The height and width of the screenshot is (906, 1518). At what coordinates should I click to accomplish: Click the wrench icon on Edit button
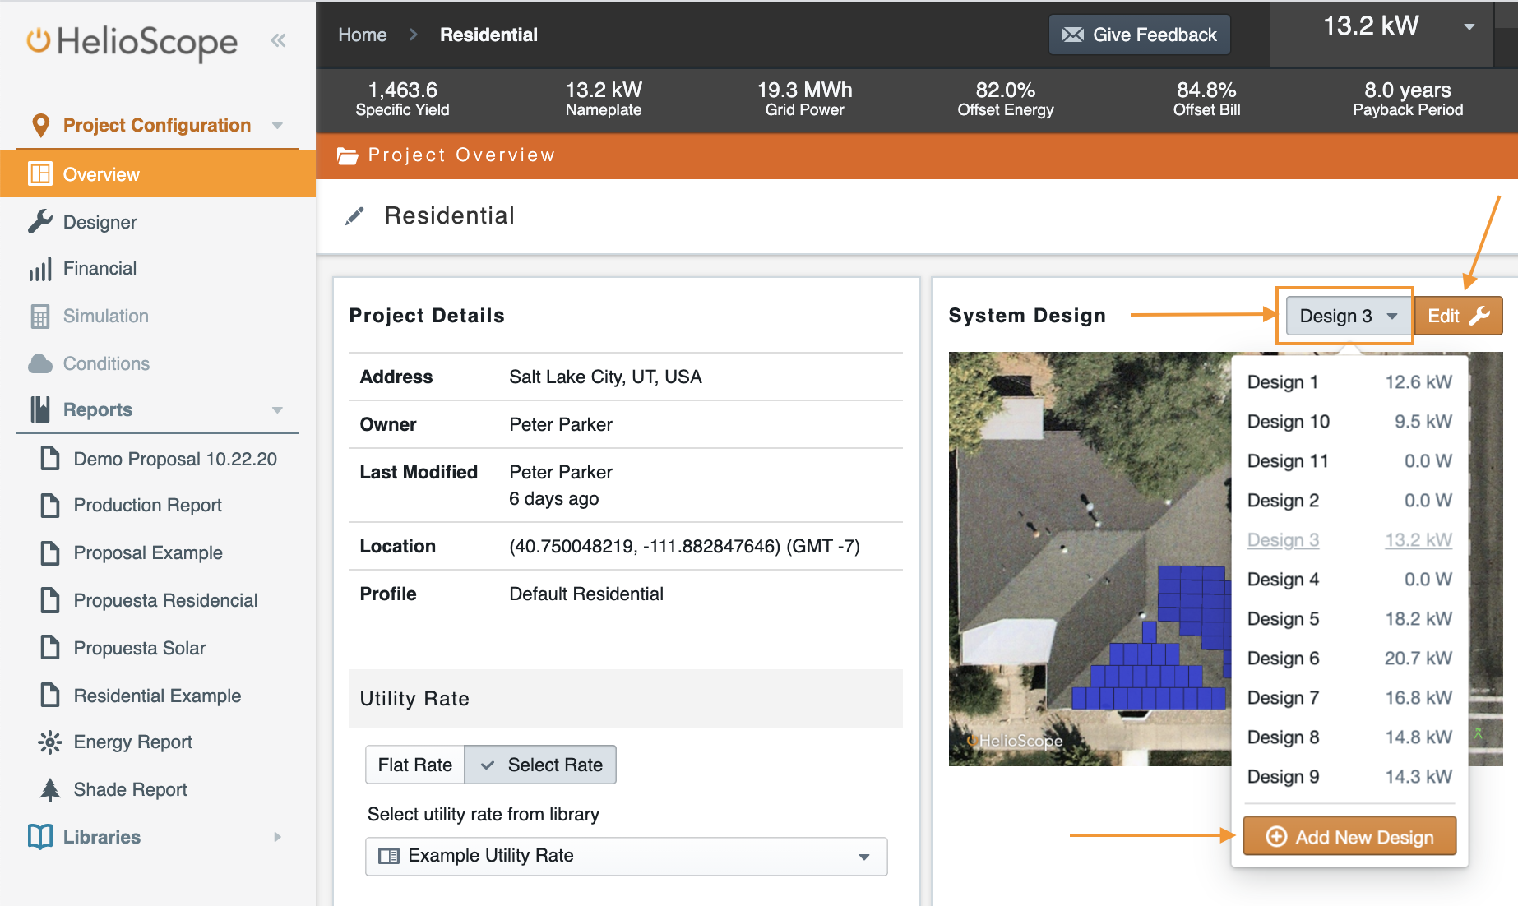coord(1479,316)
